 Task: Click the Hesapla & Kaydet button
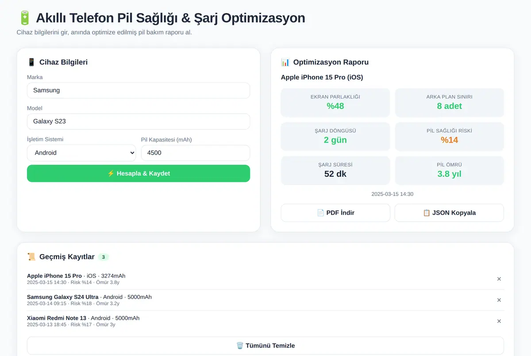(x=139, y=174)
